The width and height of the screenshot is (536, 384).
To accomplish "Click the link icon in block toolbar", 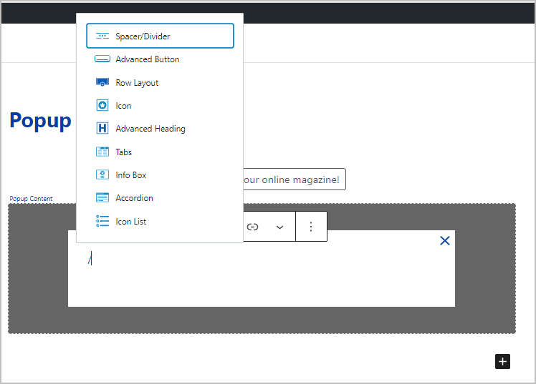I will click(x=252, y=227).
